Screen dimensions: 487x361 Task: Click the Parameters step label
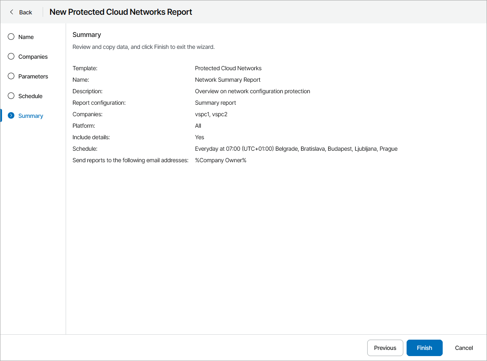(x=33, y=76)
